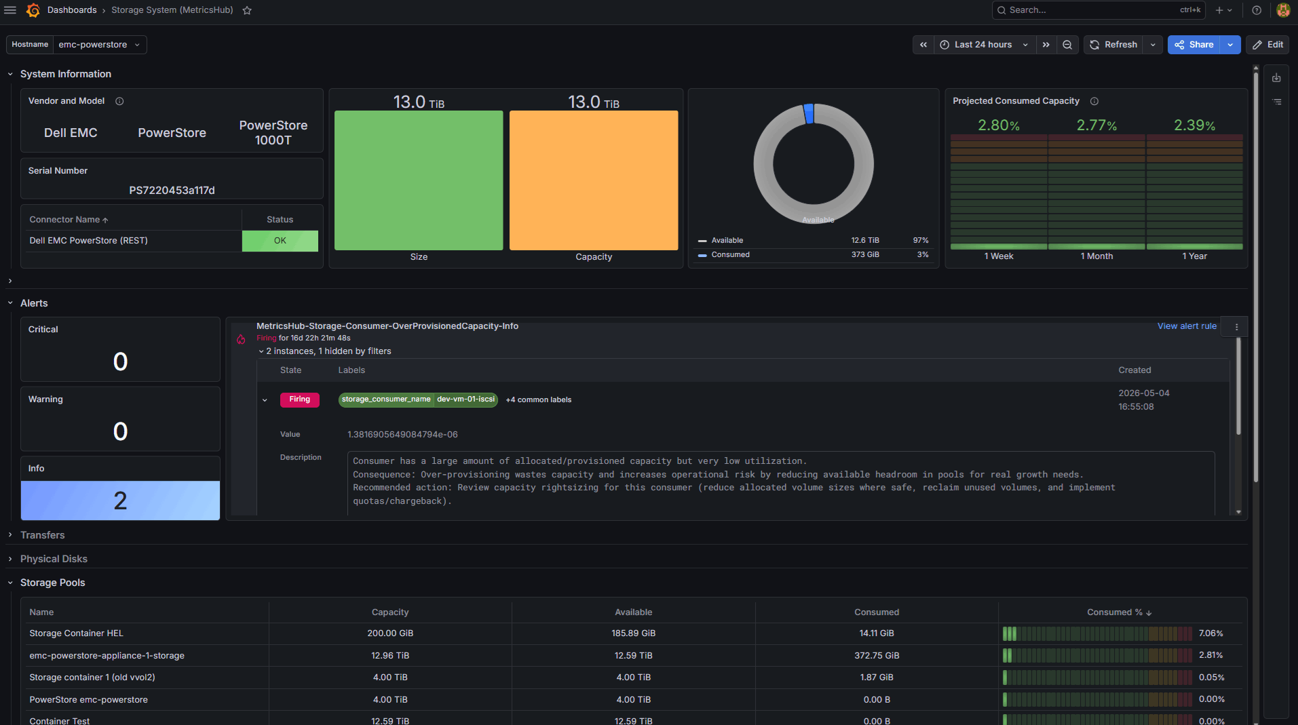Collapse the System Information section

pos(10,74)
